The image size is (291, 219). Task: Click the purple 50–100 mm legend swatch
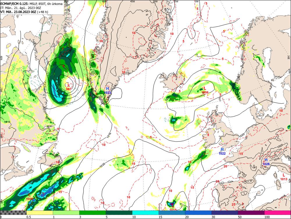click(251, 213)
